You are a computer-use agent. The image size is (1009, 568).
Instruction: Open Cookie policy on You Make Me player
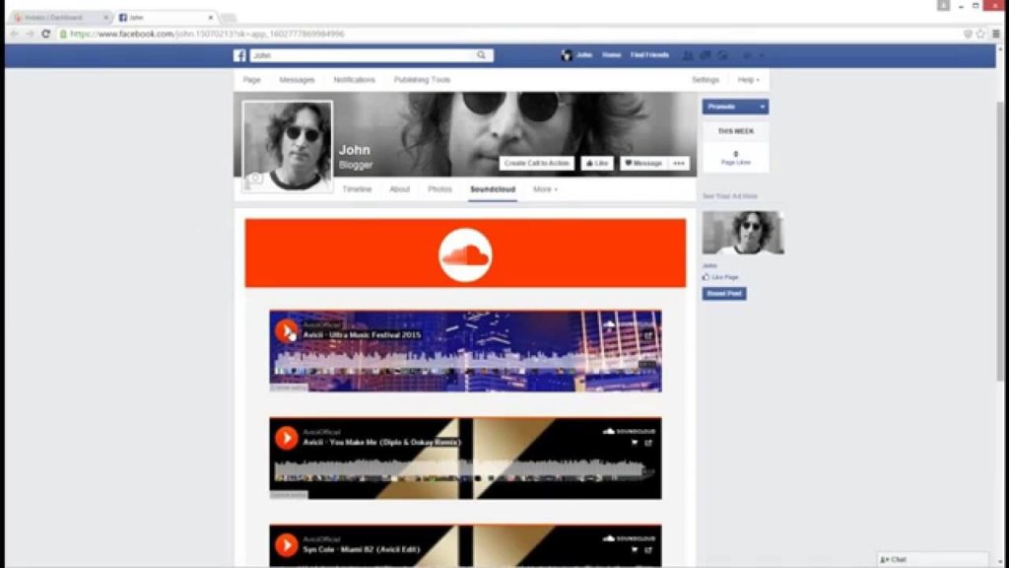click(x=289, y=495)
